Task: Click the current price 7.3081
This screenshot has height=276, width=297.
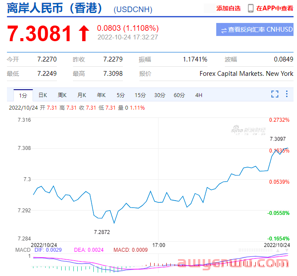Action: tap(39, 33)
